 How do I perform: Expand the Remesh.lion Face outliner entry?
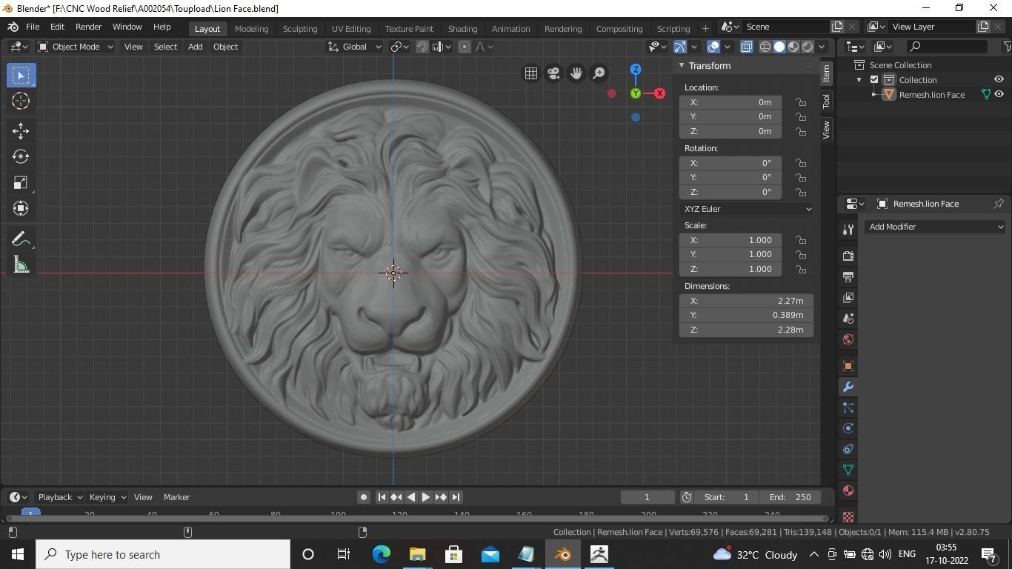tap(874, 94)
